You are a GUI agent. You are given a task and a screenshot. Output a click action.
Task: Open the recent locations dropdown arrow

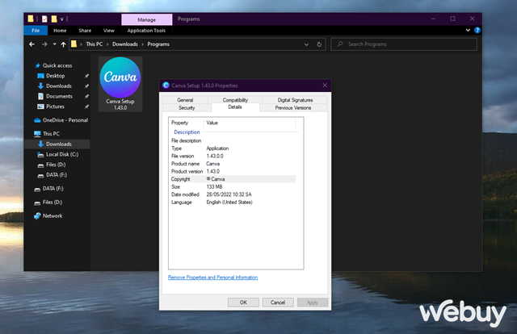(54, 44)
